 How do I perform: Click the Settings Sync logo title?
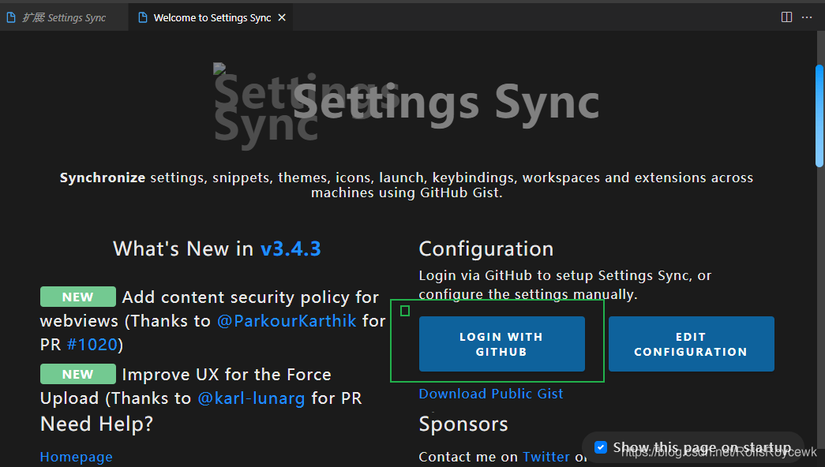point(446,103)
